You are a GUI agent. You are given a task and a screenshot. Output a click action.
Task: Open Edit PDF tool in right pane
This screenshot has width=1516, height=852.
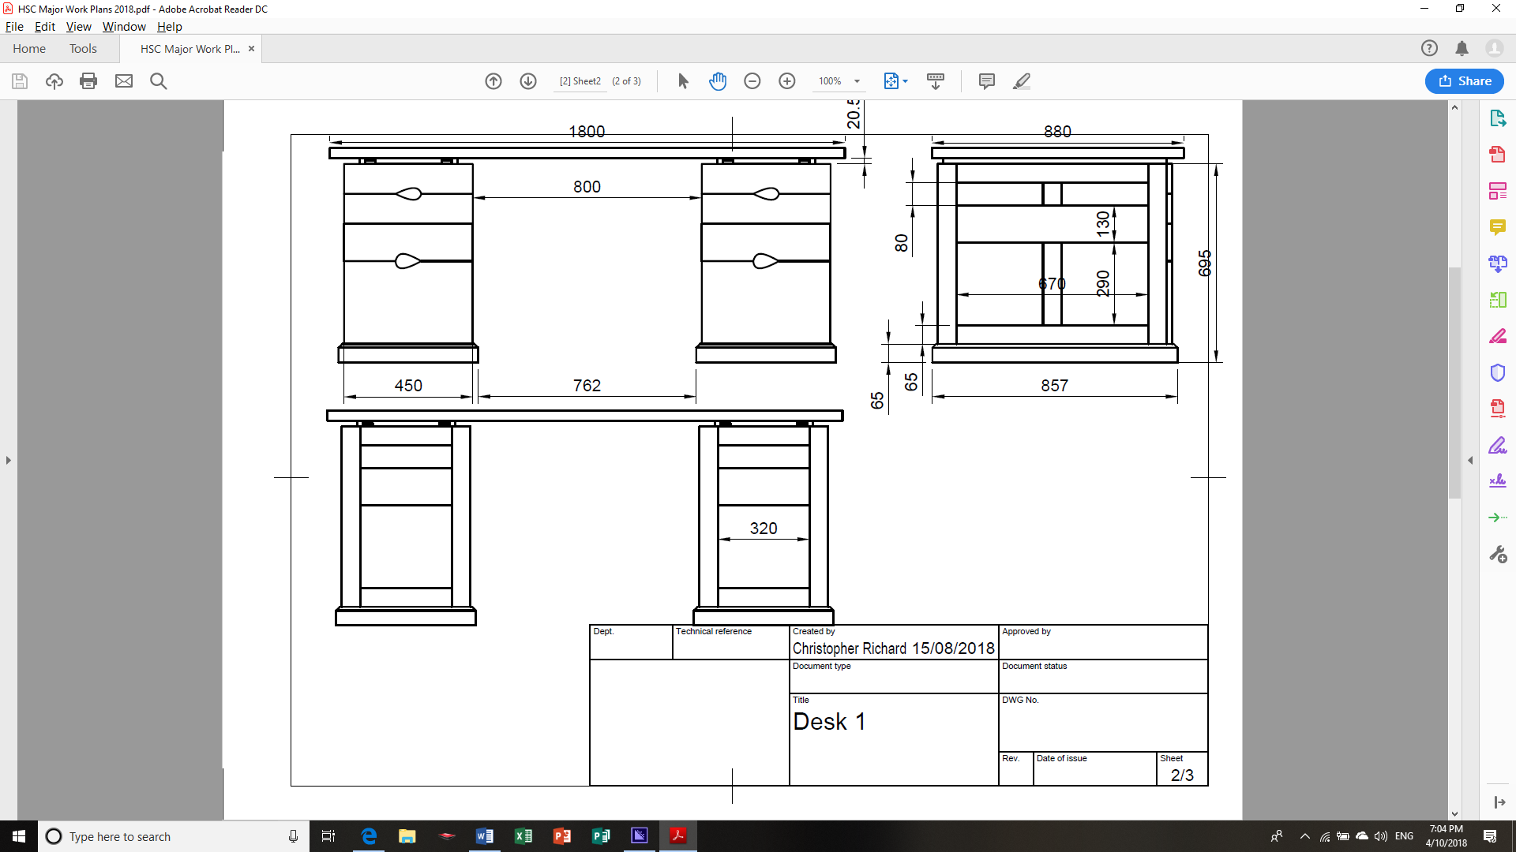point(1497,191)
